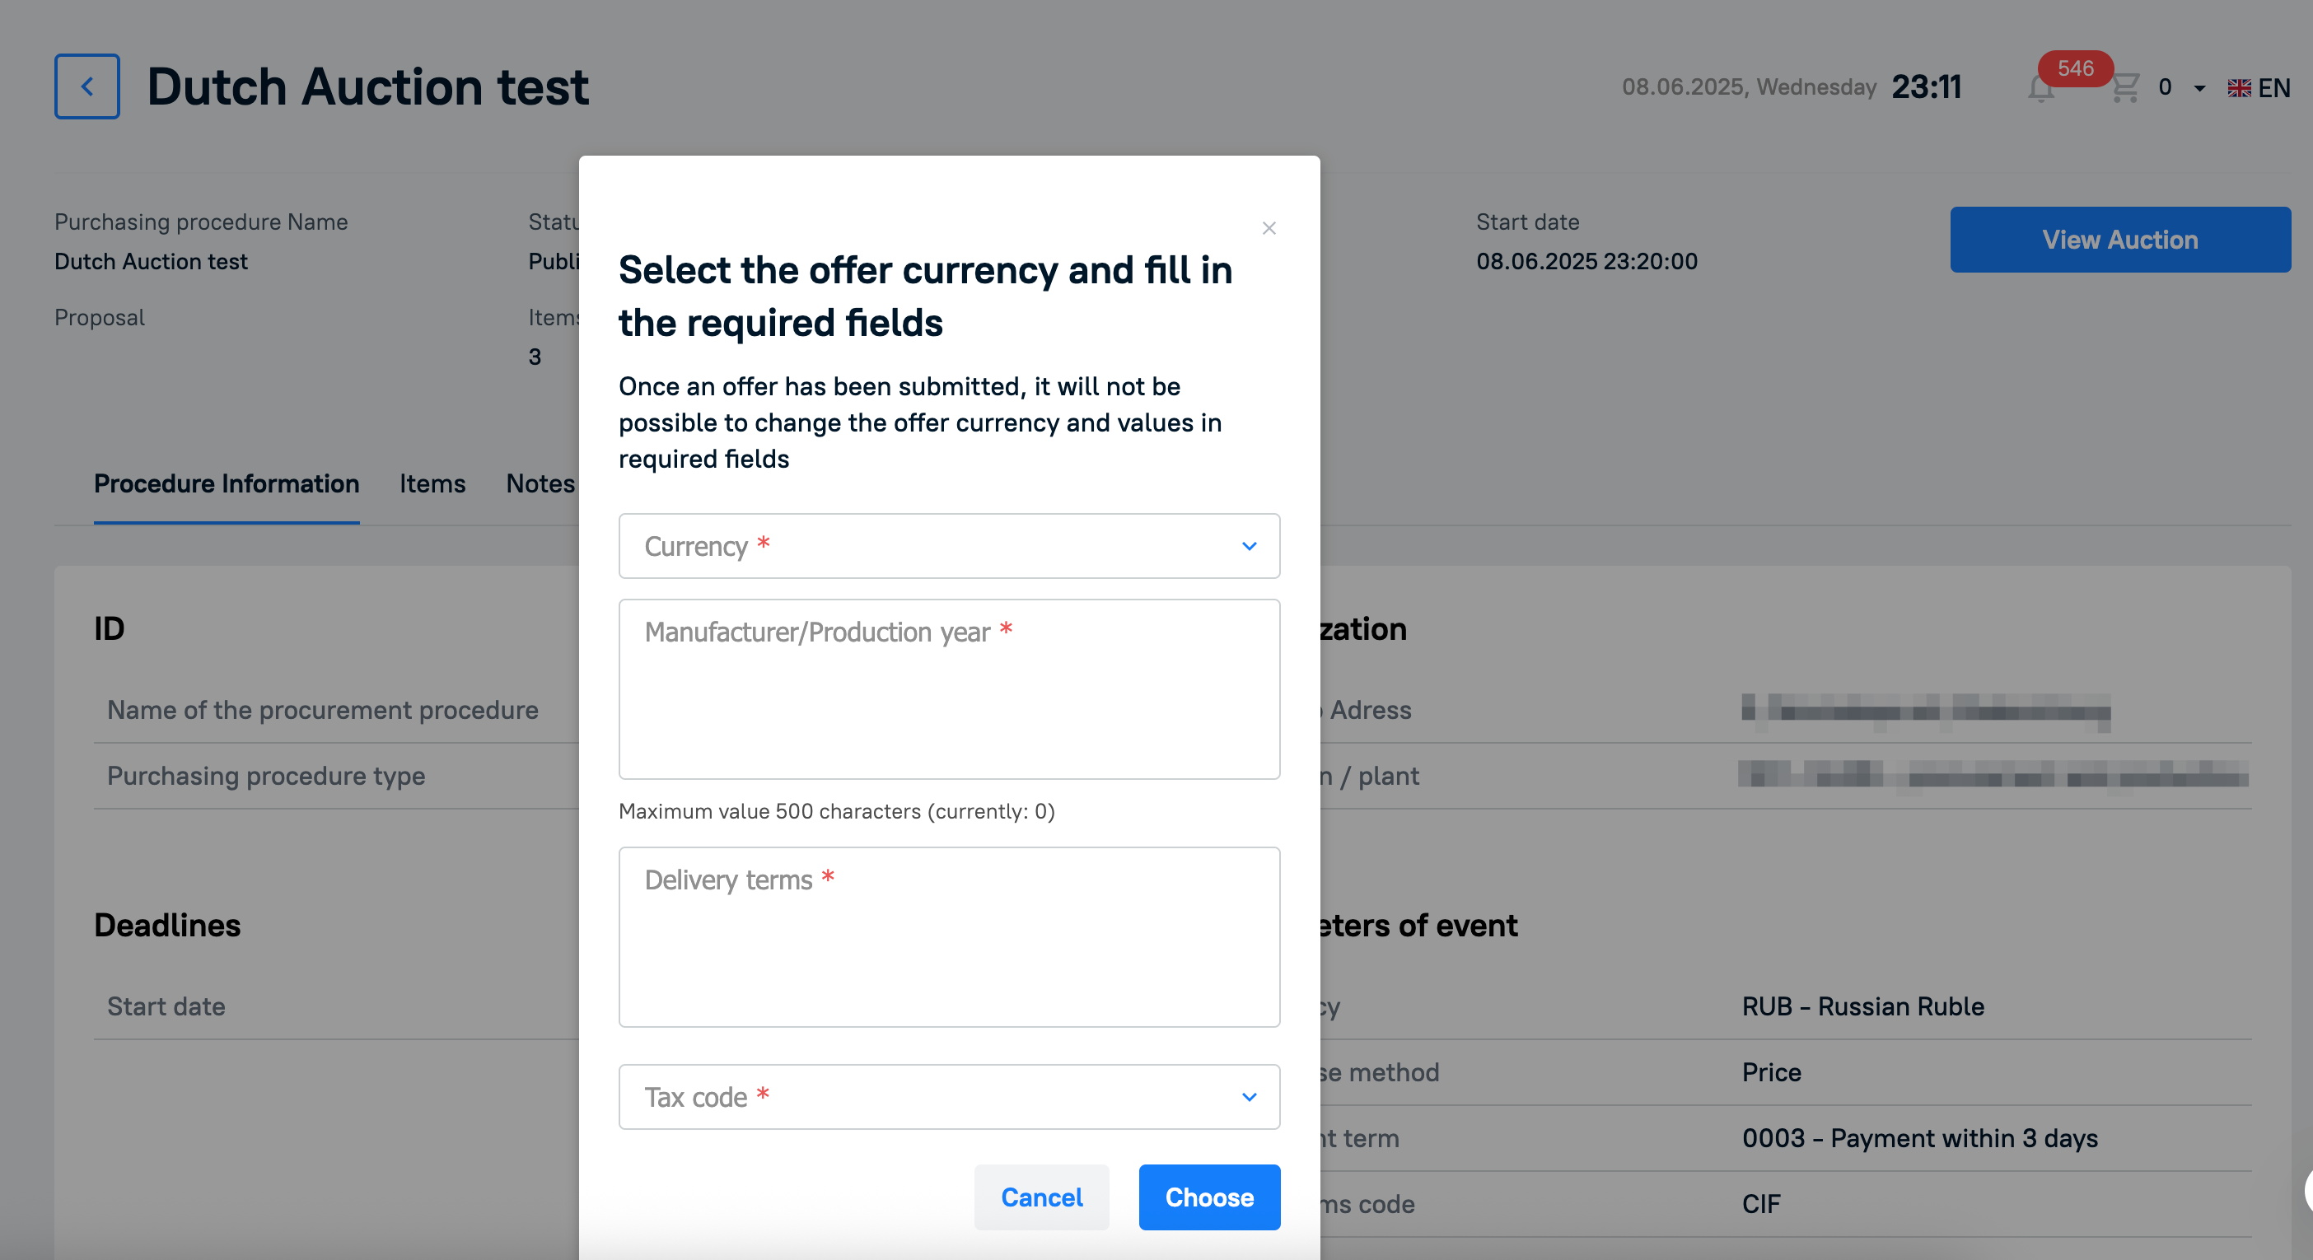Expand the Tax code dropdown

[949, 1097]
